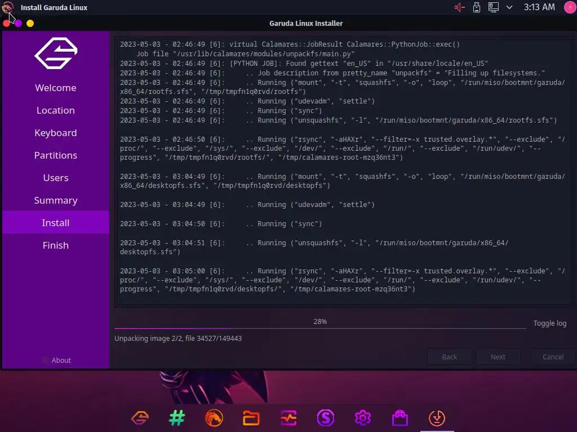Click the About info icon in sidebar
Screen dimensions: 577x432
click(x=45, y=360)
